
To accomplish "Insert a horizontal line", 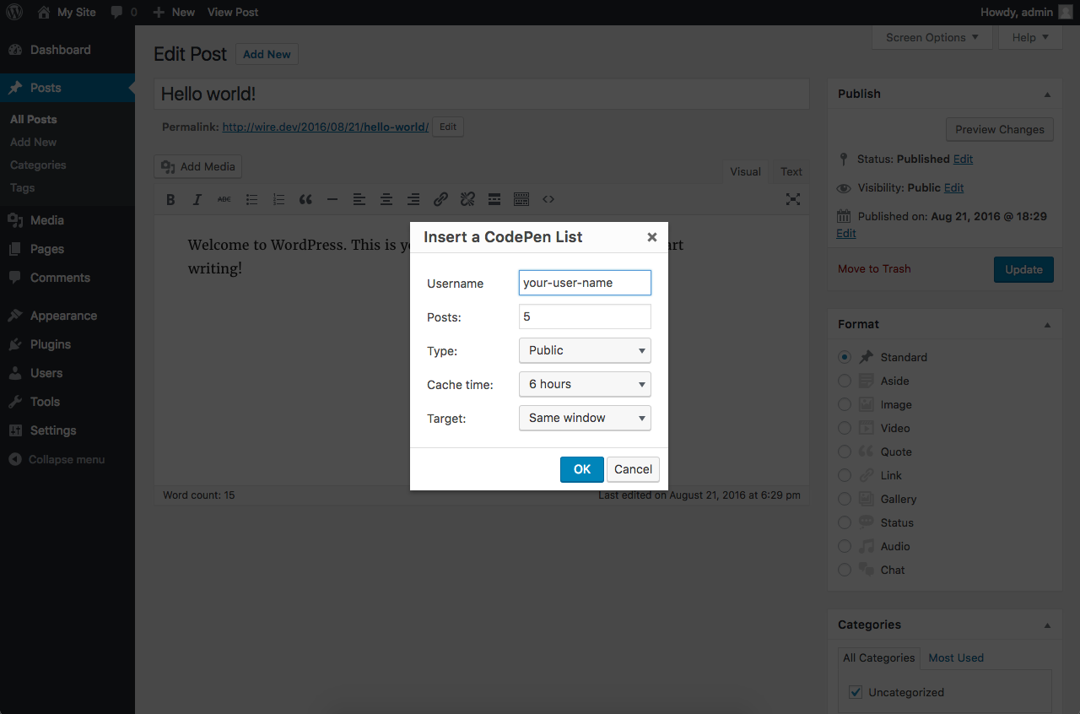I will coord(332,199).
